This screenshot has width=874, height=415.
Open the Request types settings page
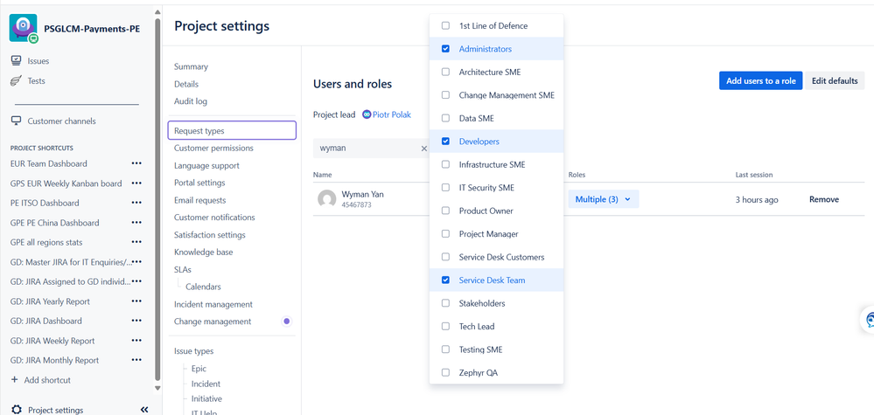point(231,131)
